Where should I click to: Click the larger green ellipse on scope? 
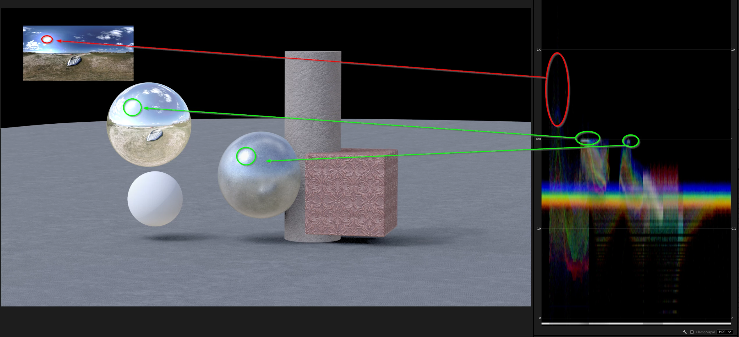tap(588, 138)
